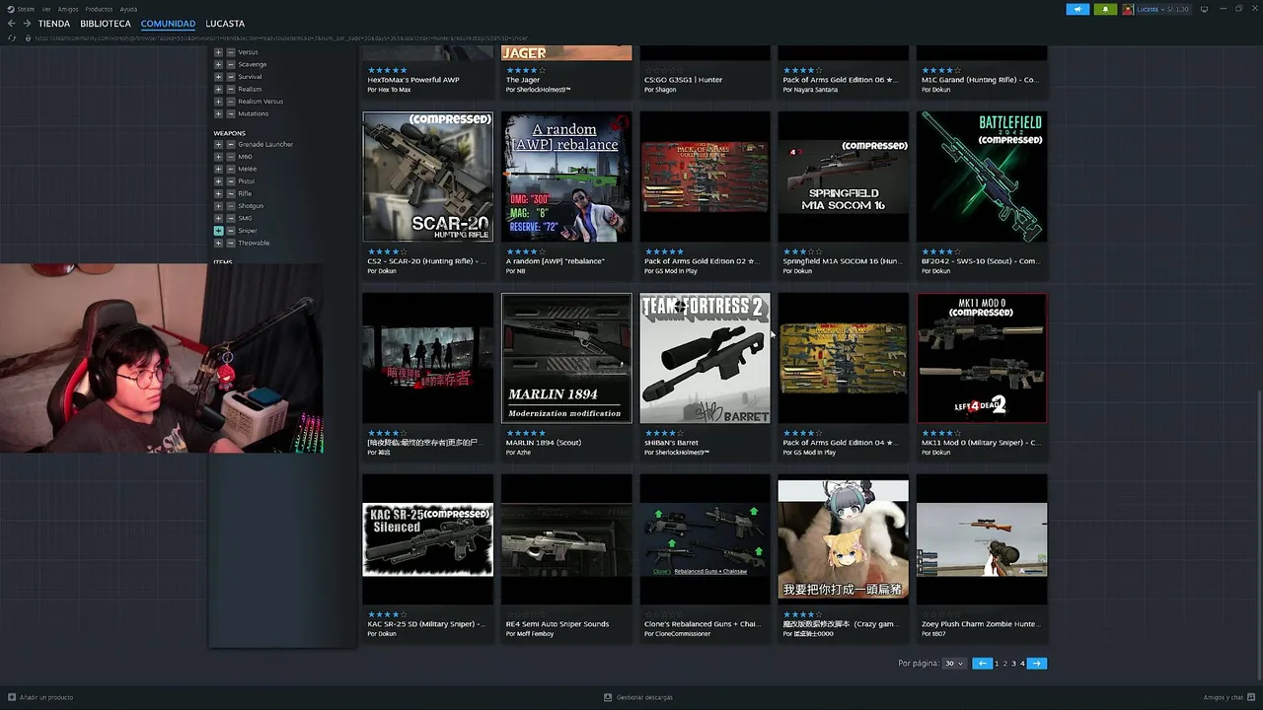
Task: Go to results page 1
Action: tap(997, 664)
